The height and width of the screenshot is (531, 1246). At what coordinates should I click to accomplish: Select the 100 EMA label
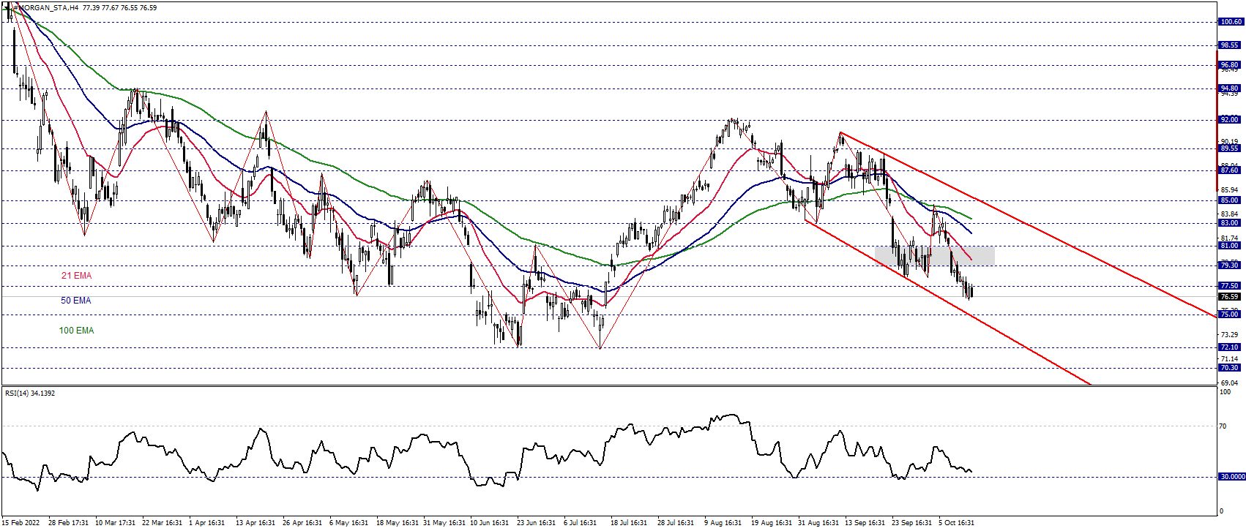coord(76,331)
